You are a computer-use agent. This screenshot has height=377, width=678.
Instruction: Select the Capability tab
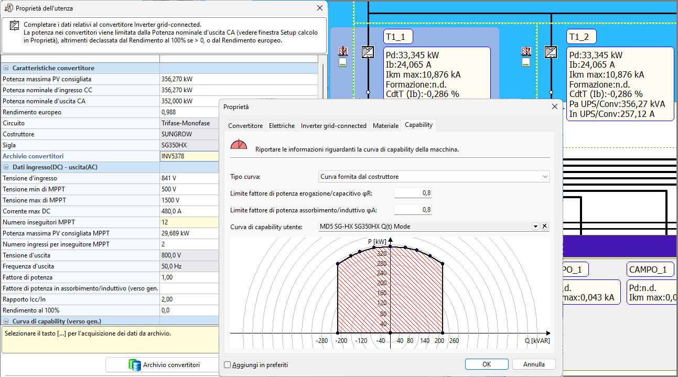419,125
